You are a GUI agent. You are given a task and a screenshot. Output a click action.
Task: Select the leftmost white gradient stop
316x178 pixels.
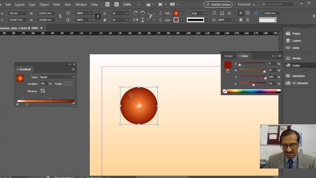17,104
